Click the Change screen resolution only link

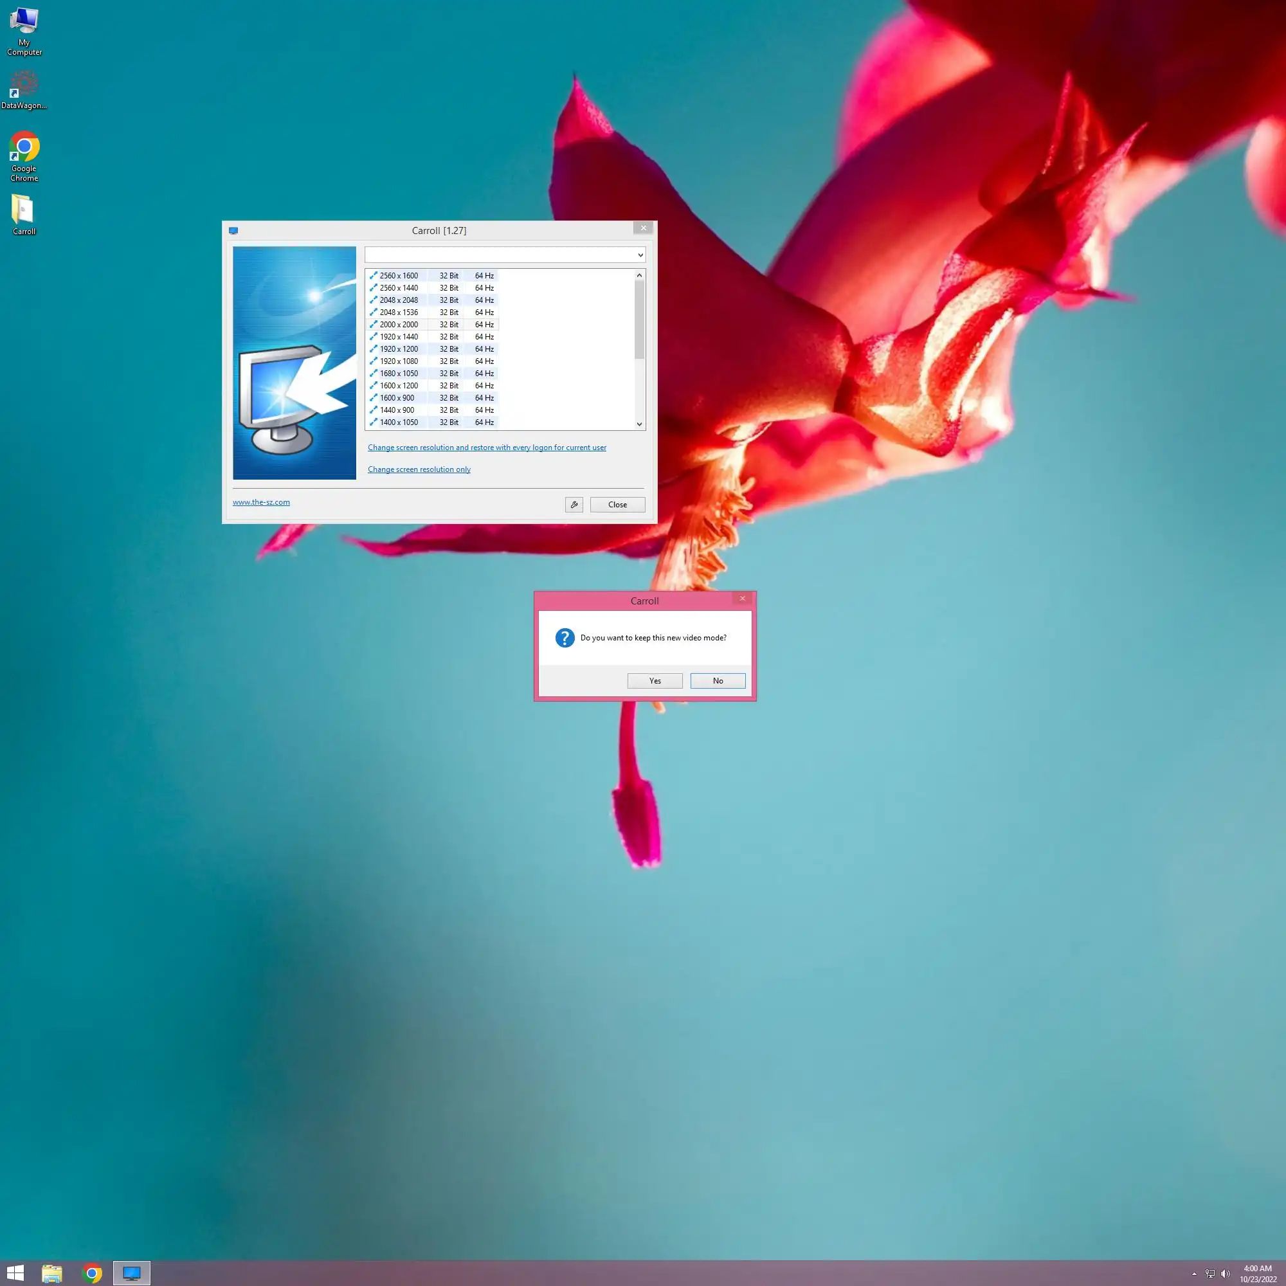tap(419, 469)
